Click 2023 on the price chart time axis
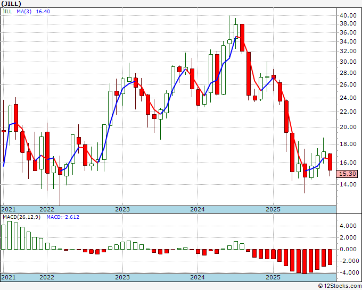The width and height of the screenshot is (362, 290). (122, 209)
